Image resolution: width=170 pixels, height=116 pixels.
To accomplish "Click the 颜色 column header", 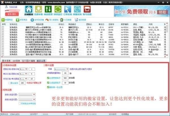I will point(135,24).
